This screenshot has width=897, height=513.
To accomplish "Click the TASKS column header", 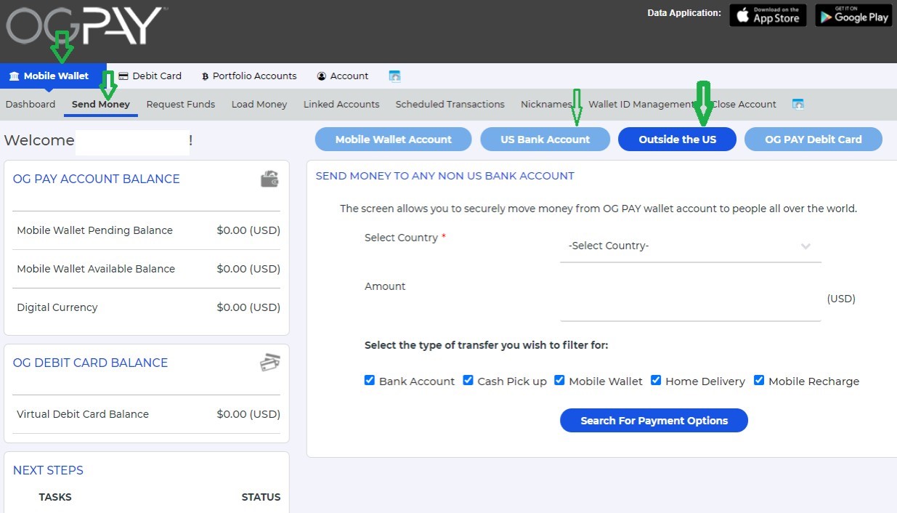I will (x=55, y=497).
